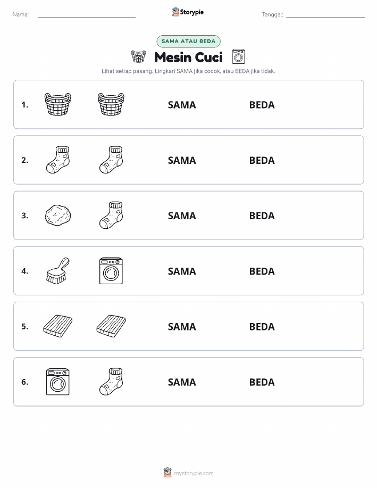
Task: Click the rock picture in row 3
Action: click(58, 215)
